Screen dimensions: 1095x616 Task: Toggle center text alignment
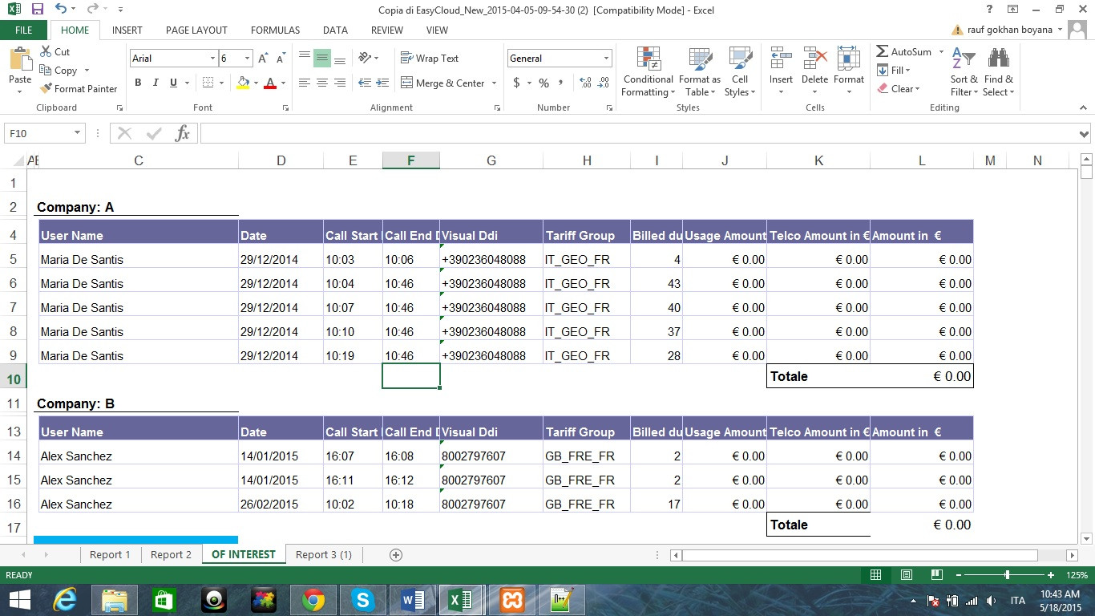click(x=321, y=83)
